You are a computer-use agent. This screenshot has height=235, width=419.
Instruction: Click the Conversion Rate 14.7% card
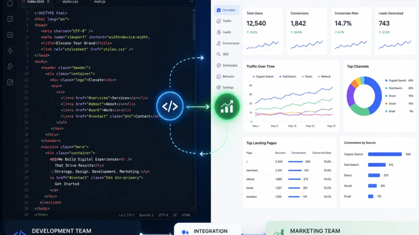[351, 31]
